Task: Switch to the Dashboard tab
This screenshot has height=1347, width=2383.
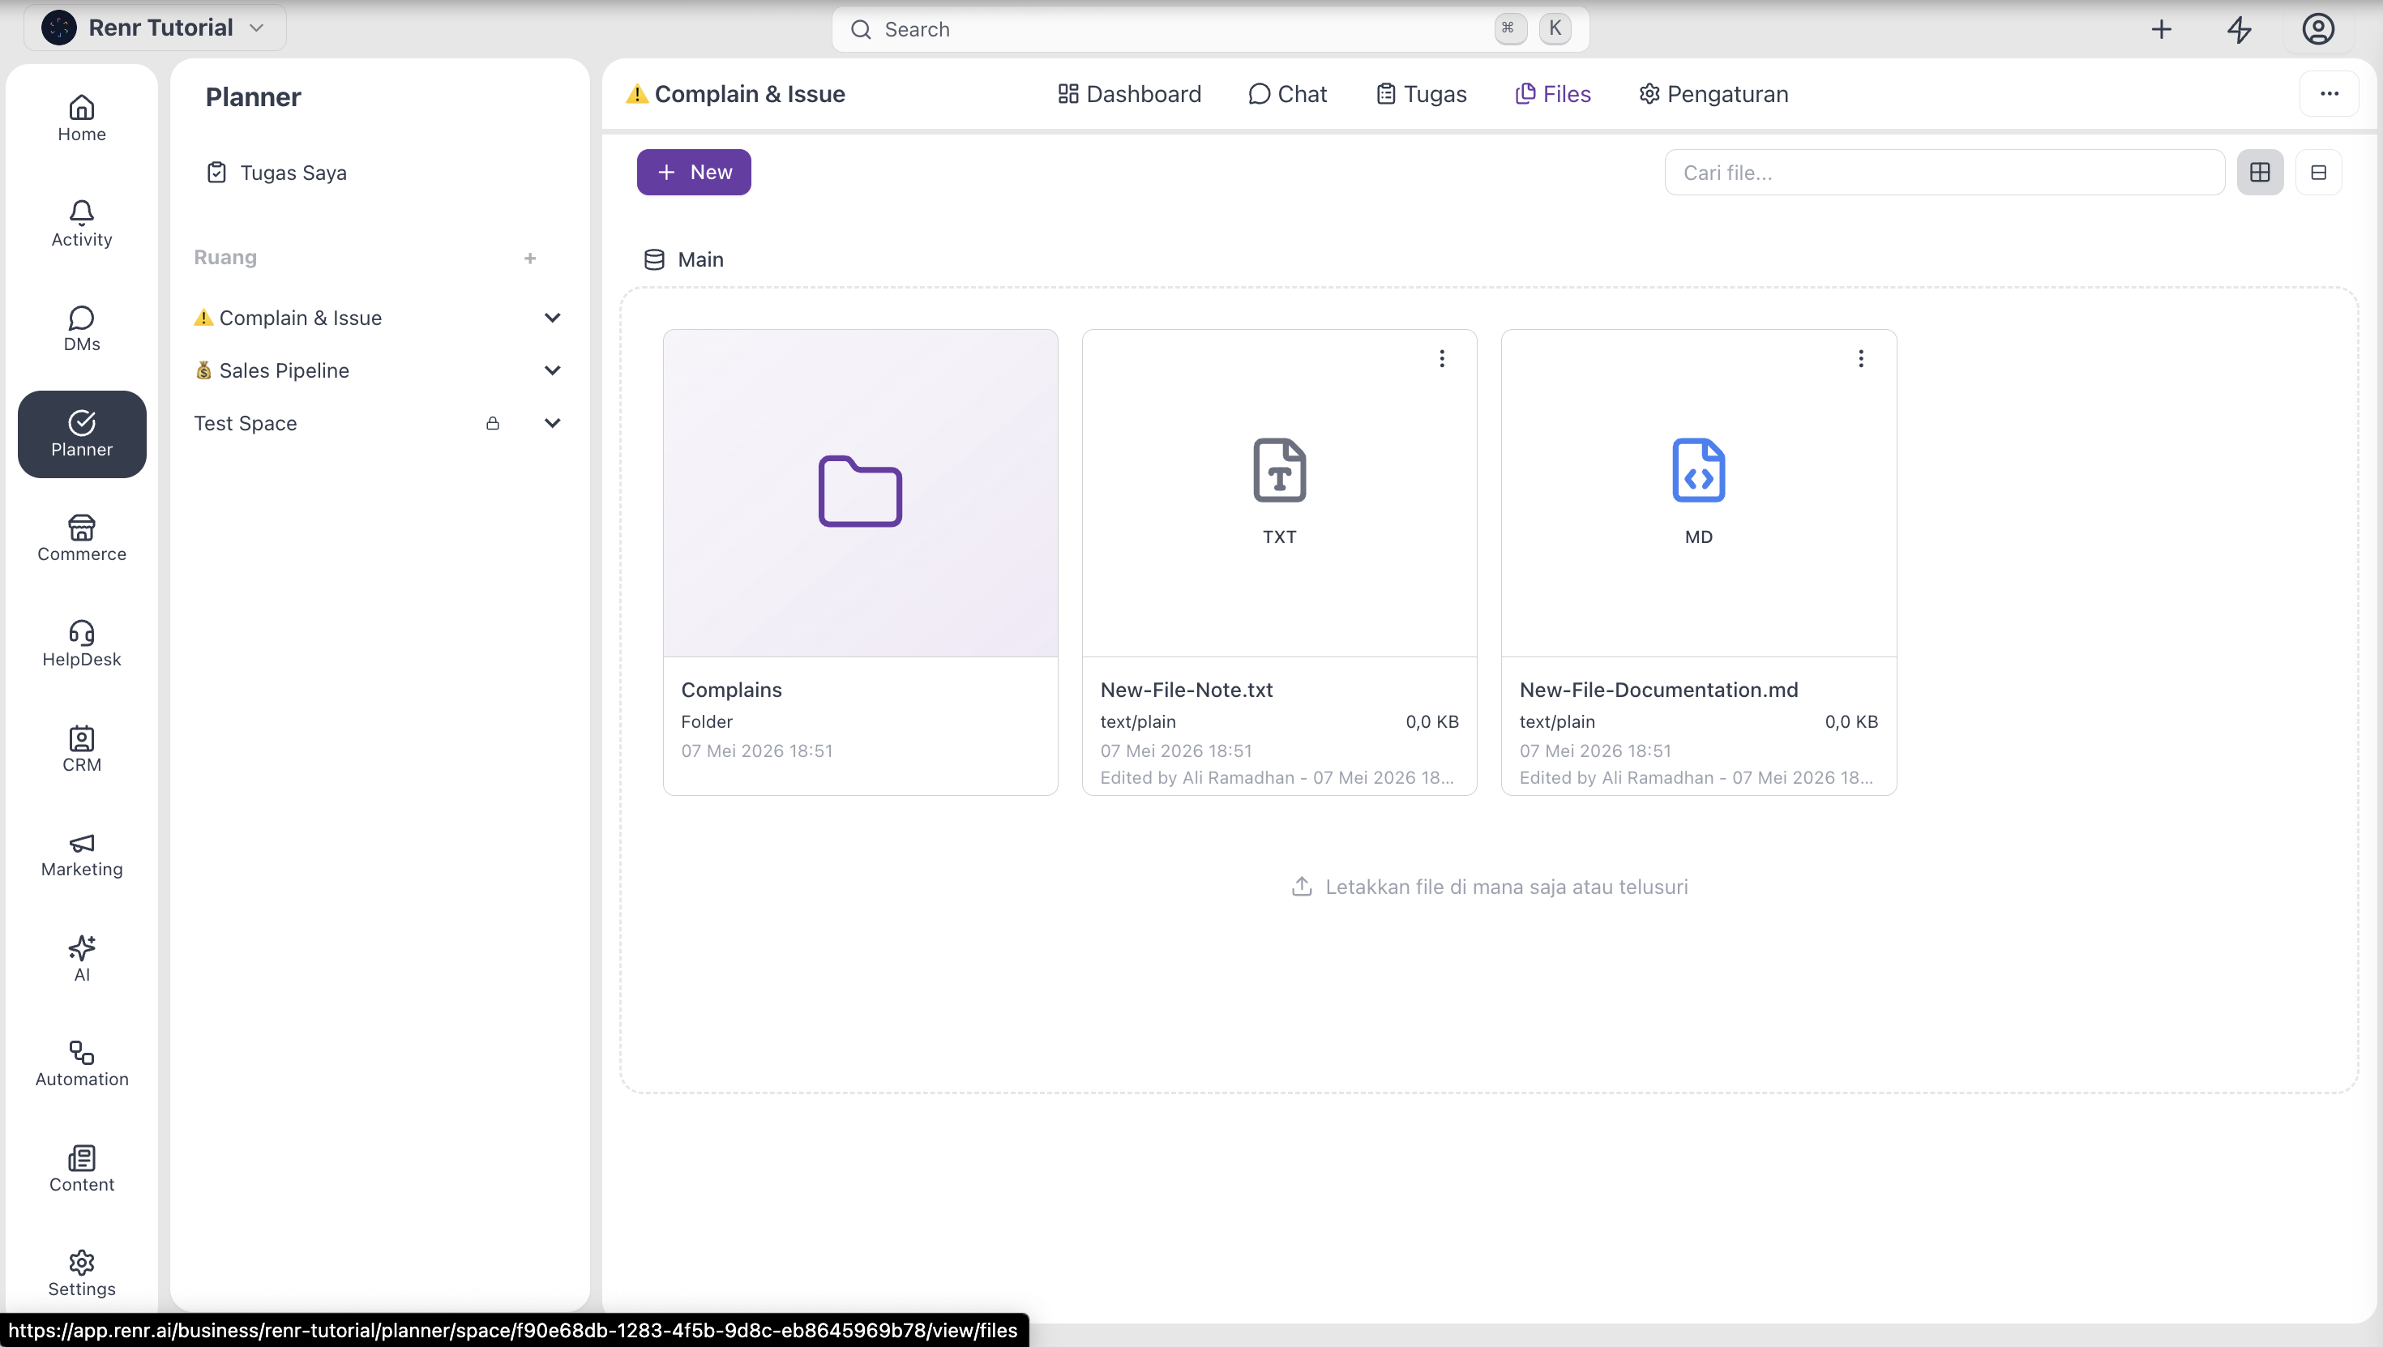Action: [1130, 93]
